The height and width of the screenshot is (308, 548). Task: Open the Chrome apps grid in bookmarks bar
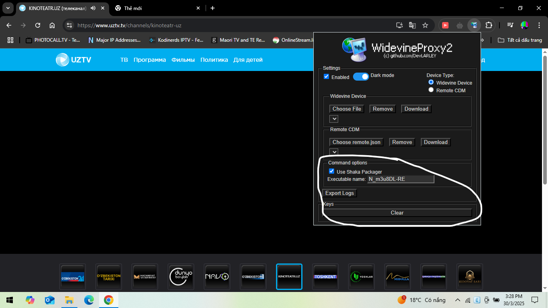click(x=10, y=40)
